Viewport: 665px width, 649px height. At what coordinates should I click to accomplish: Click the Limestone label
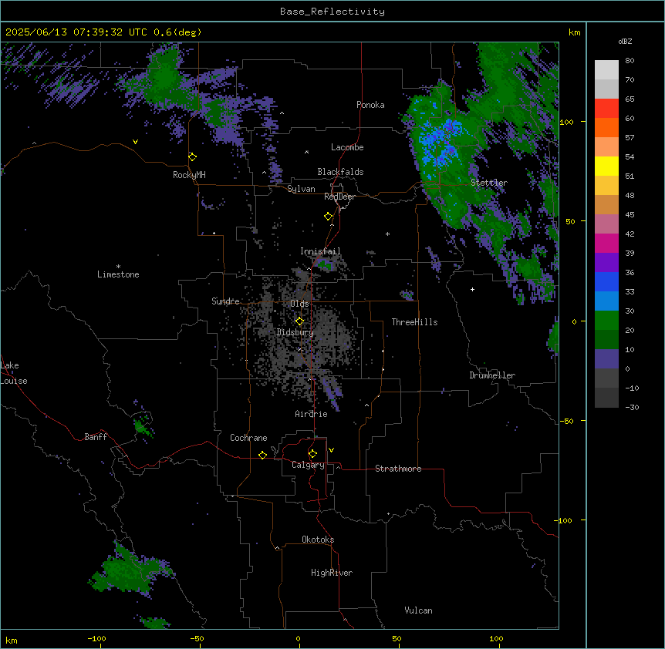(x=118, y=274)
